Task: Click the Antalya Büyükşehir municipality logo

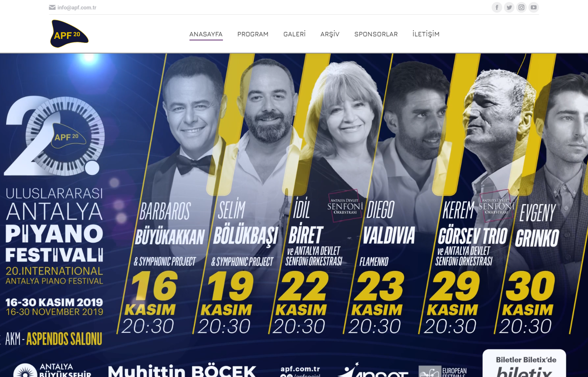Action: tap(52, 370)
